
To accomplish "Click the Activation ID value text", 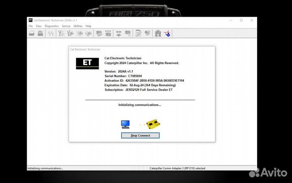I will [x=155, y=81].
